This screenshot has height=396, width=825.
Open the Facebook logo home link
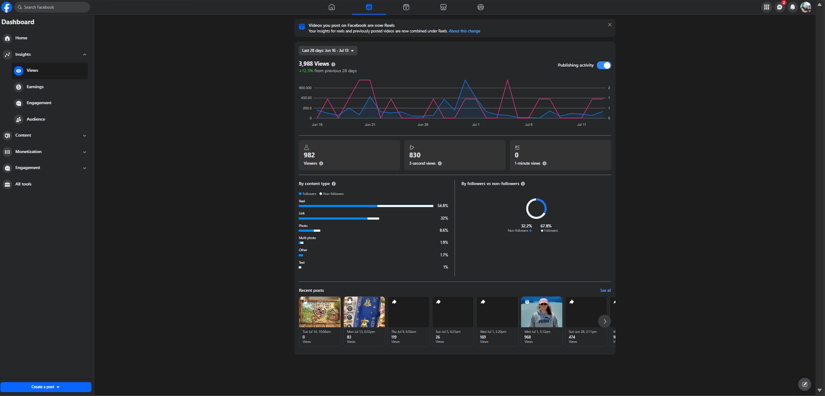(6, 7)
